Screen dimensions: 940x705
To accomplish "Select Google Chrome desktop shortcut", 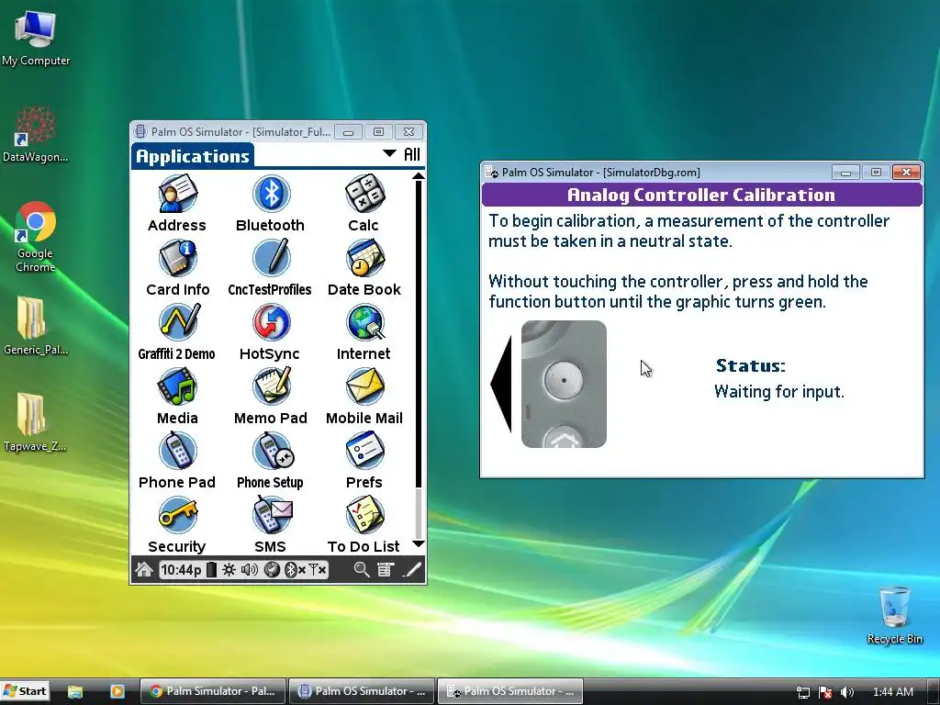I will [36, 237].
